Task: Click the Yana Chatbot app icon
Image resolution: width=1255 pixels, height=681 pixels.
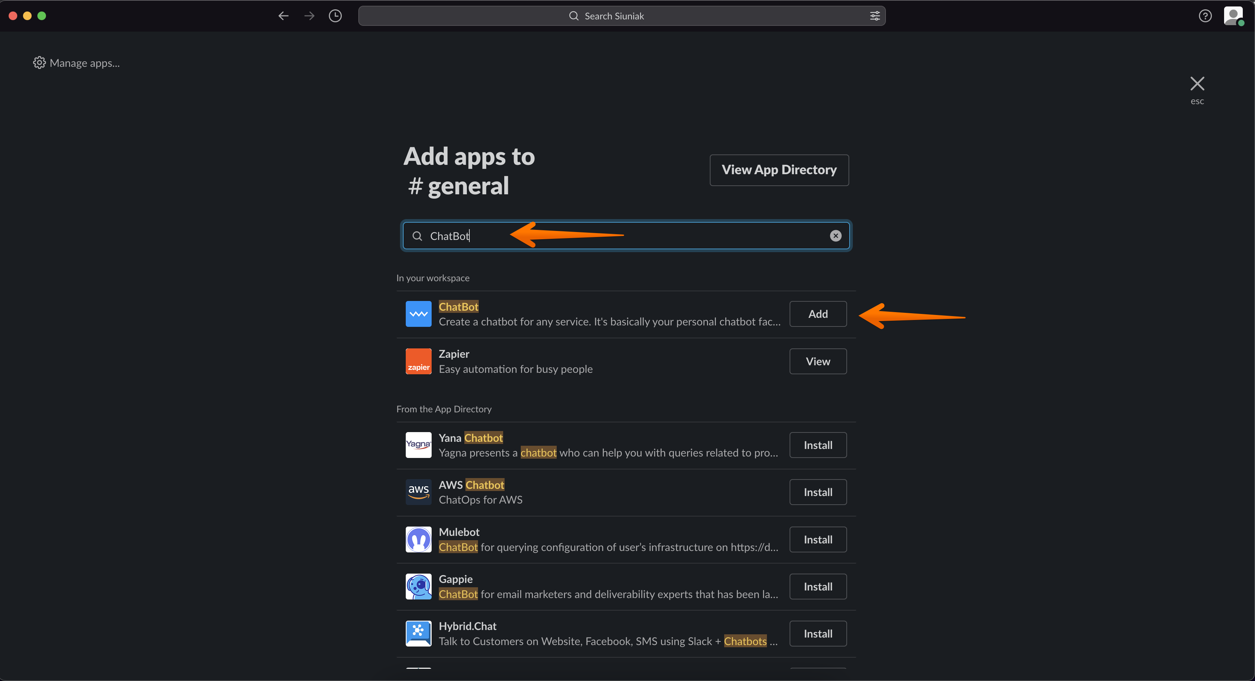Action: pos(418,445)
